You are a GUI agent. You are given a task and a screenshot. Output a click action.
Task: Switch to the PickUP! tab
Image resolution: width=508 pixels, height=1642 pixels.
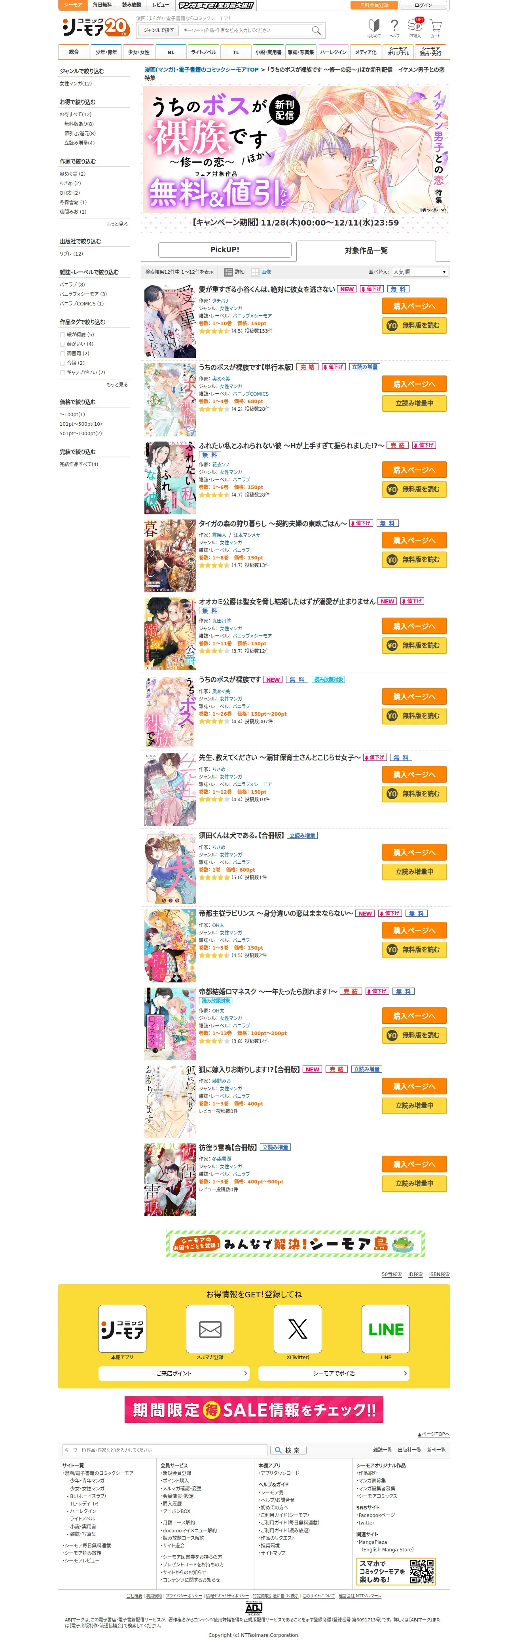pyautogui.click(x=224, y=250)
